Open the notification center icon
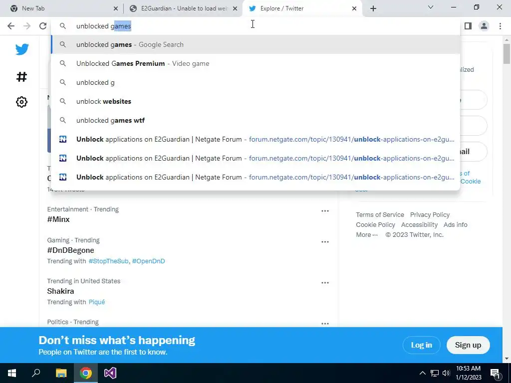This screenshot has height=383, width=511. click(x=496, y=373)
